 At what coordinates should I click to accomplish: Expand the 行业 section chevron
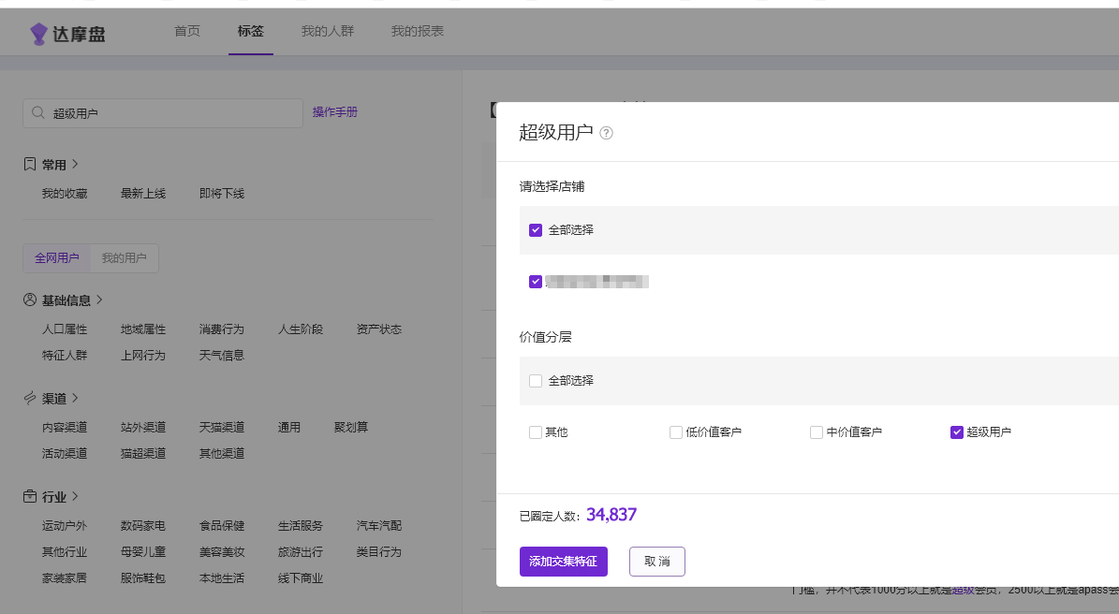[x=75, y=496]
